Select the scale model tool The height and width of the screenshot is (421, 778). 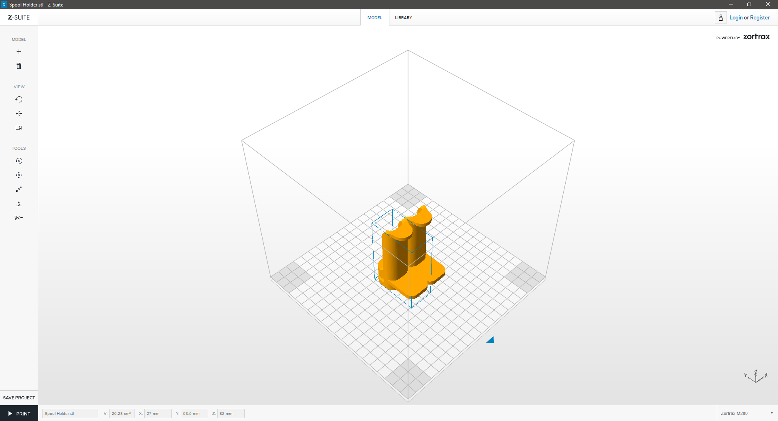tap(19, 189)
